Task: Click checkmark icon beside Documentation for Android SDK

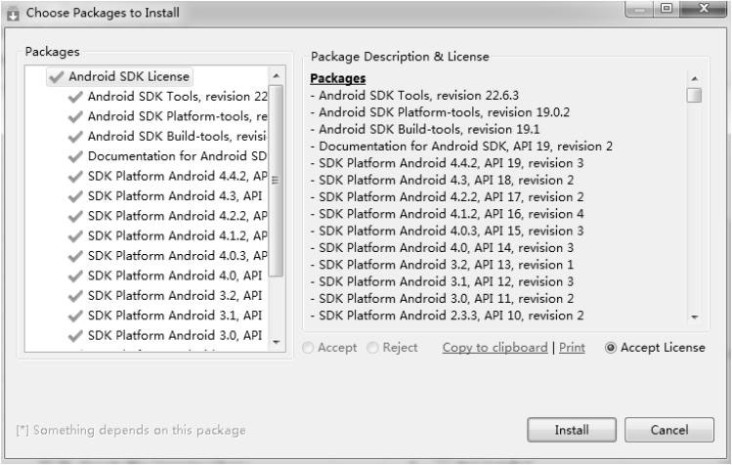Action: pos(75,156)
